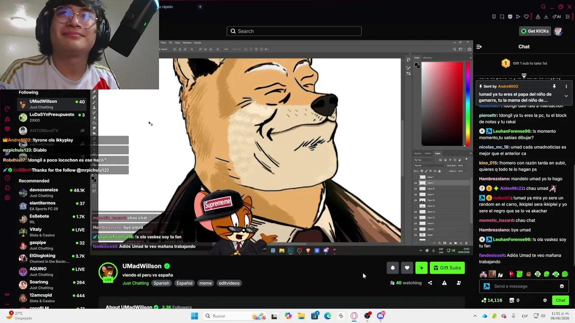
Task: Open a new browser tab with plus
Action: [200, 7]
